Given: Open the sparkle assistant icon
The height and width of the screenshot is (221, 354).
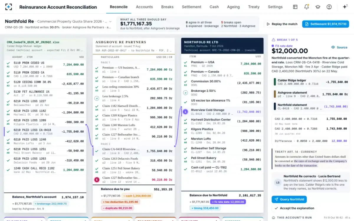Looking at the screenshot, I should coord(345,7).
